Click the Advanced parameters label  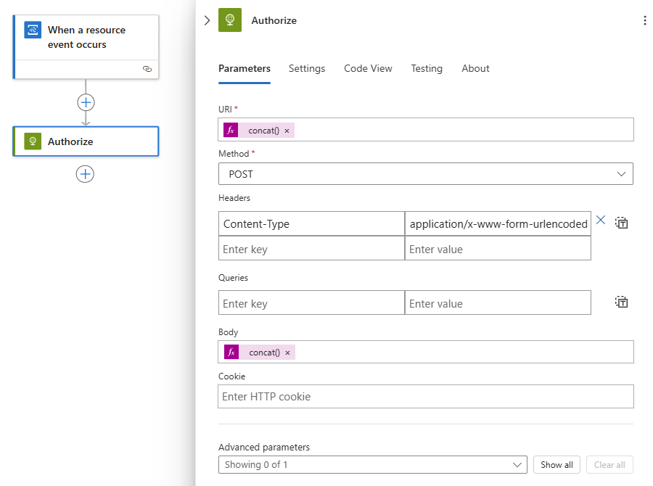pos(264,447)
